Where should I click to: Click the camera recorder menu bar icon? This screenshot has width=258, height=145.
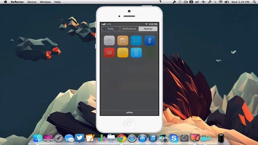[185, 2]
